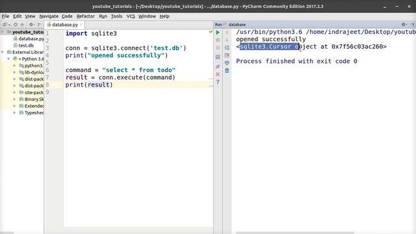Expand the Binary Skeletons node
Image resolution: width=416 pixels, height=234 pixels.
(x=14, y=99)
